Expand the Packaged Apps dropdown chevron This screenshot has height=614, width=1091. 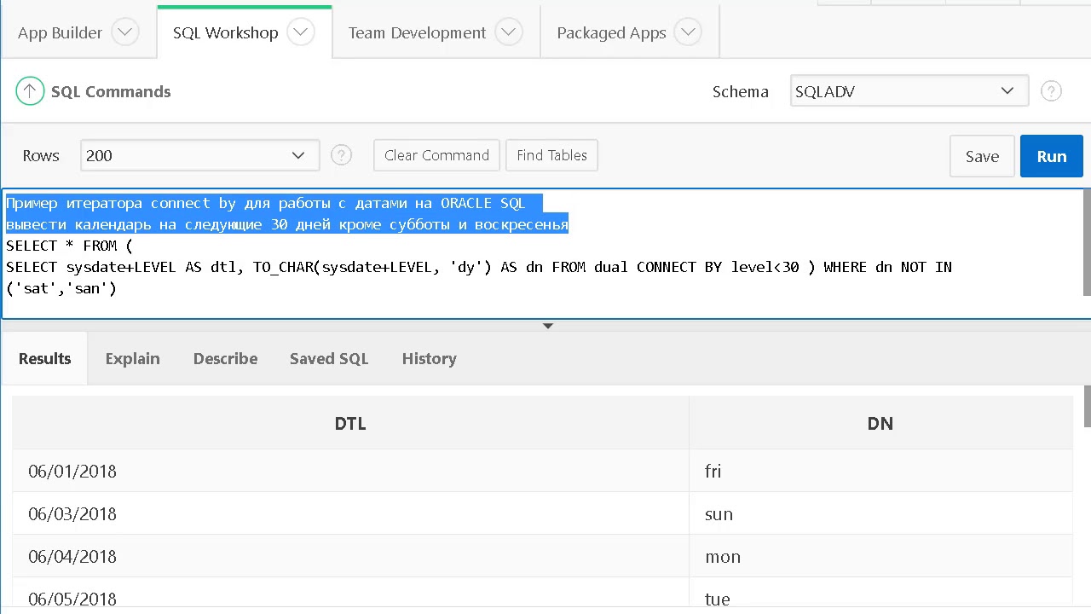(x=688, y=32)
